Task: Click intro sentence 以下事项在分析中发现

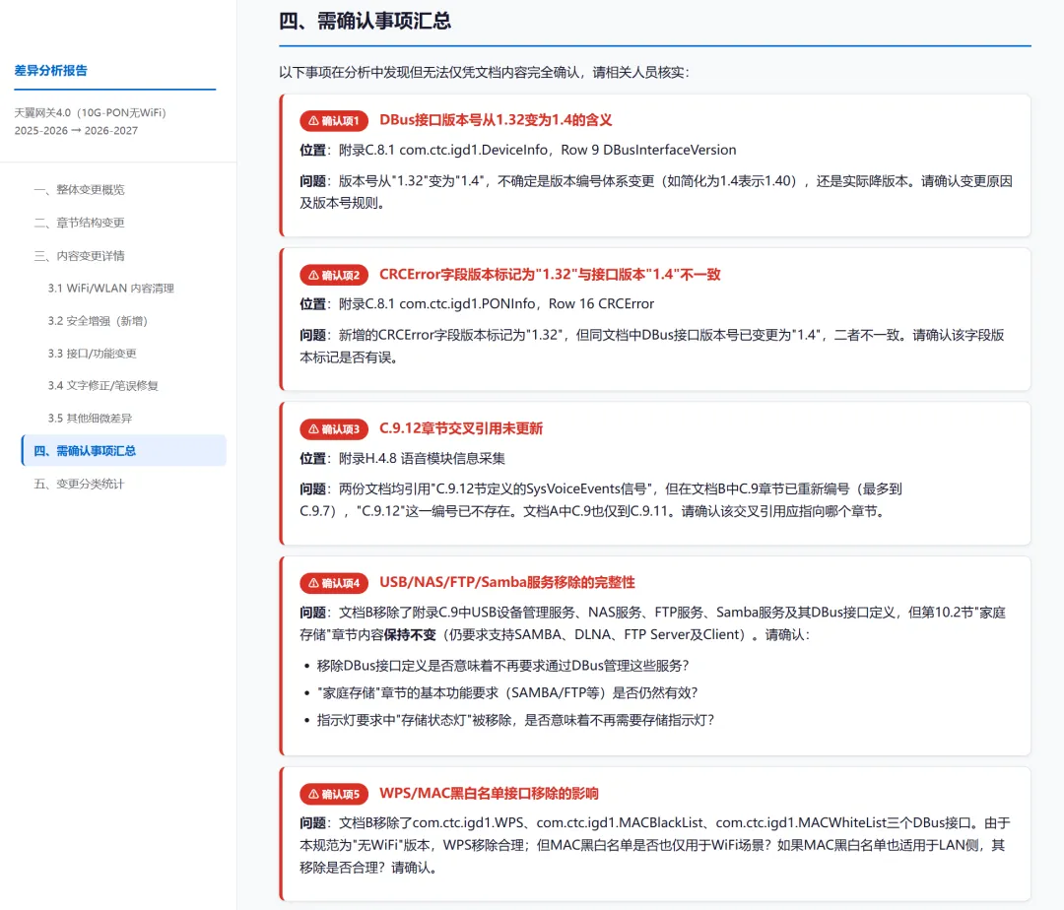Action: (484, 72)
